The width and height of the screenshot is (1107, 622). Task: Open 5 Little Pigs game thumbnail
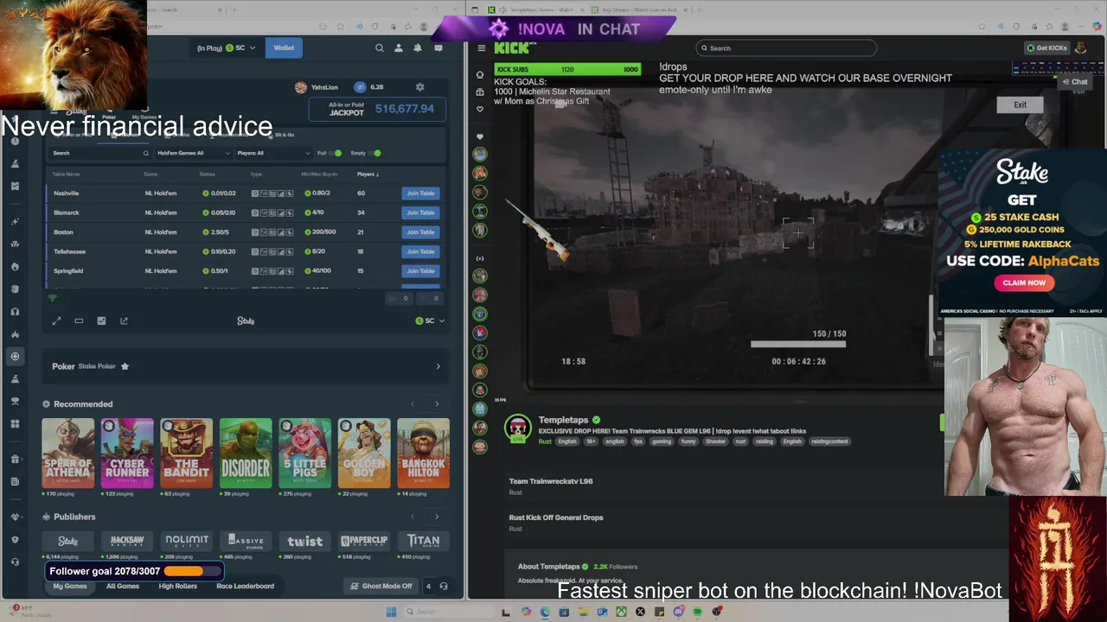[x=304, y=454]
